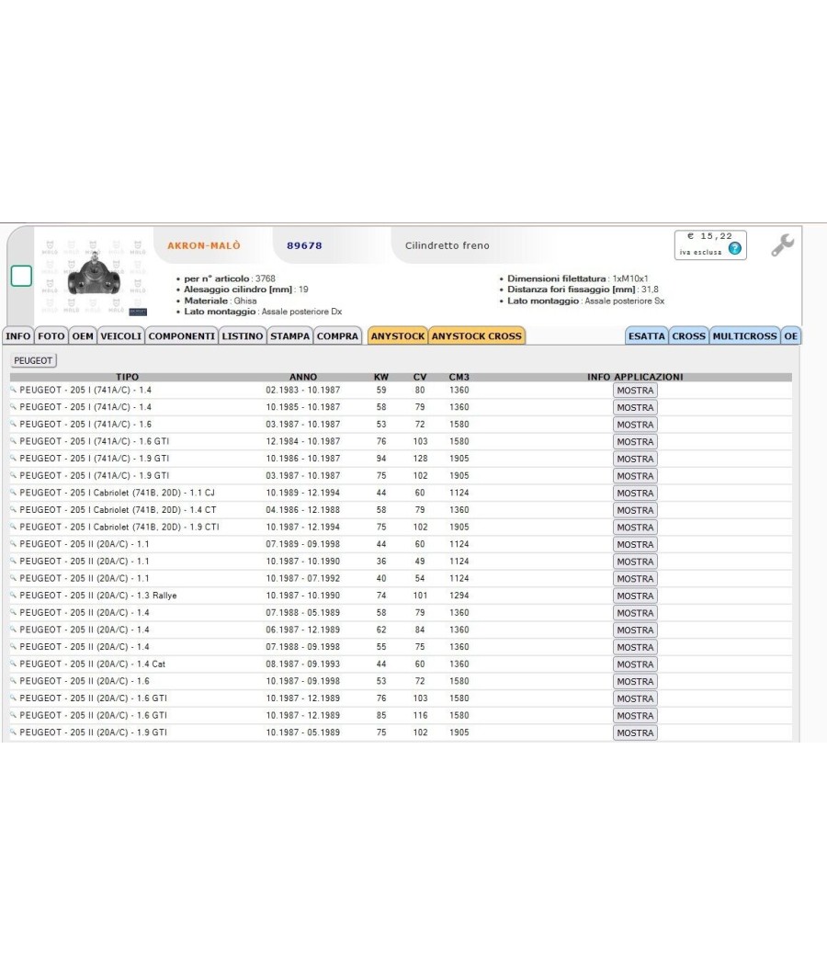Click magnifier icon for Cabriolet 1.4 CT row
The image size is (827, 965).
point(13,509)
